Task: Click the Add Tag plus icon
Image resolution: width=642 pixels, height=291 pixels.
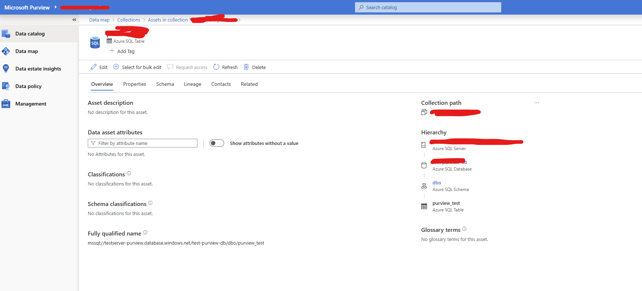Action: point(112,51)
